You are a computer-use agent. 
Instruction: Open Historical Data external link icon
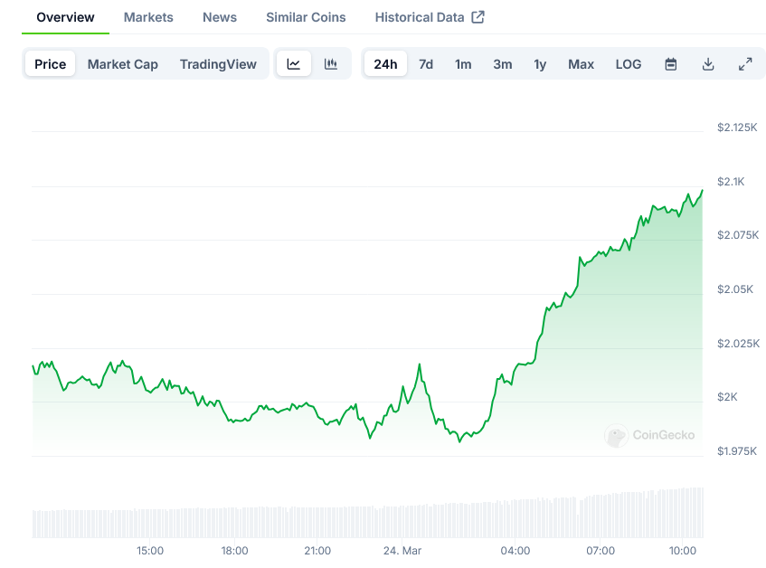click(x=478, y=16)
